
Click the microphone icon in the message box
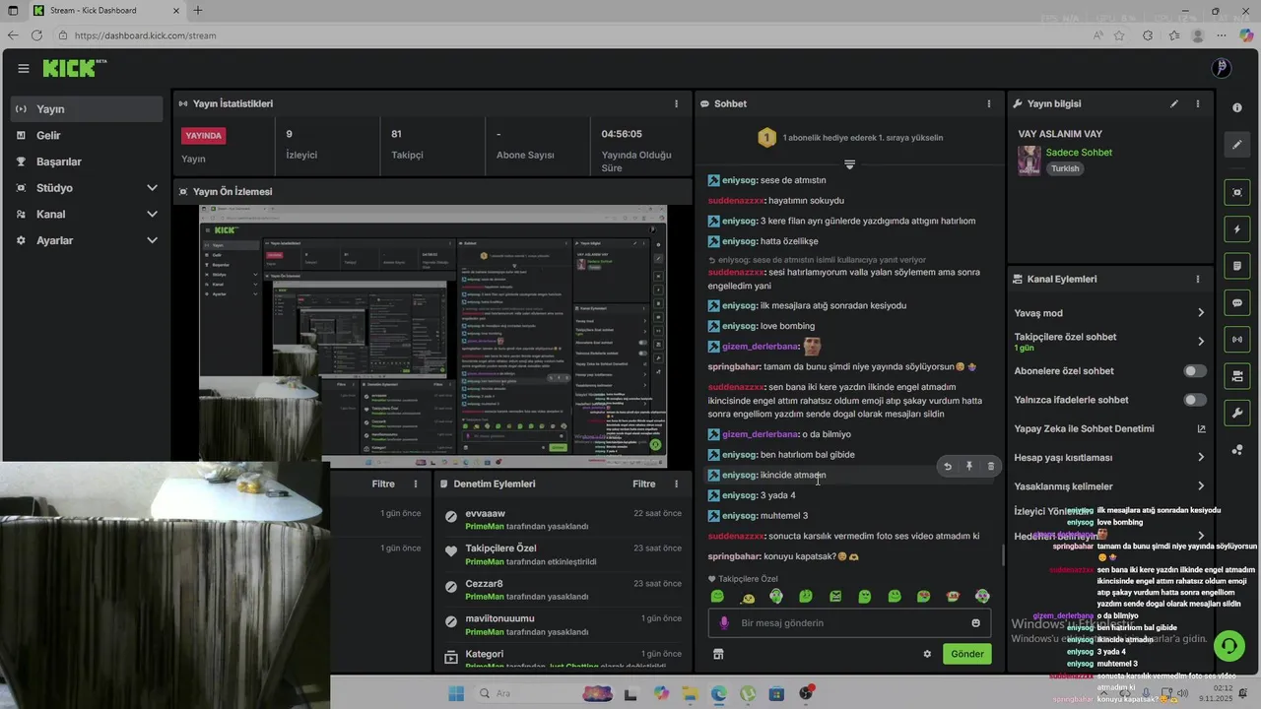point(724,622)
